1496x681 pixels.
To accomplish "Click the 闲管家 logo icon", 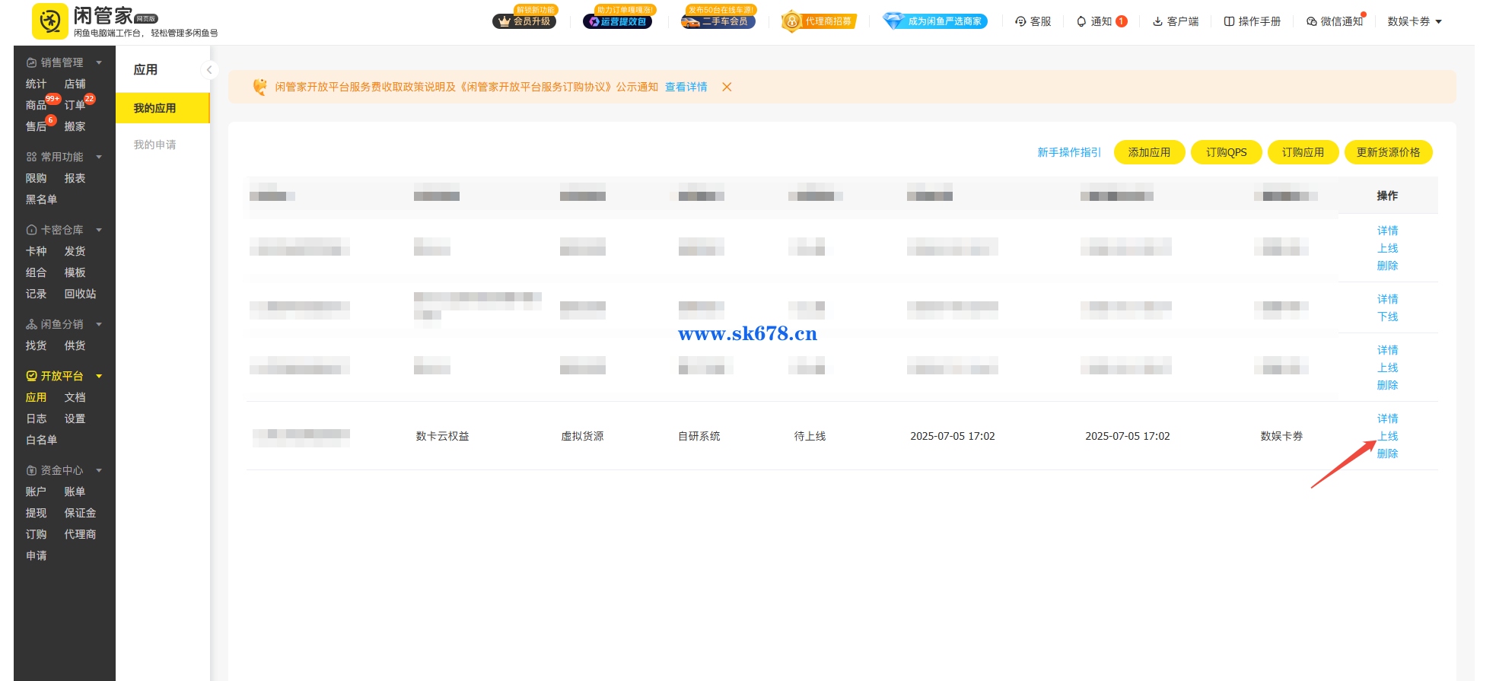I will (49, 21).
